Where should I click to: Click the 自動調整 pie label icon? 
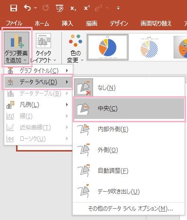[84, 170]
